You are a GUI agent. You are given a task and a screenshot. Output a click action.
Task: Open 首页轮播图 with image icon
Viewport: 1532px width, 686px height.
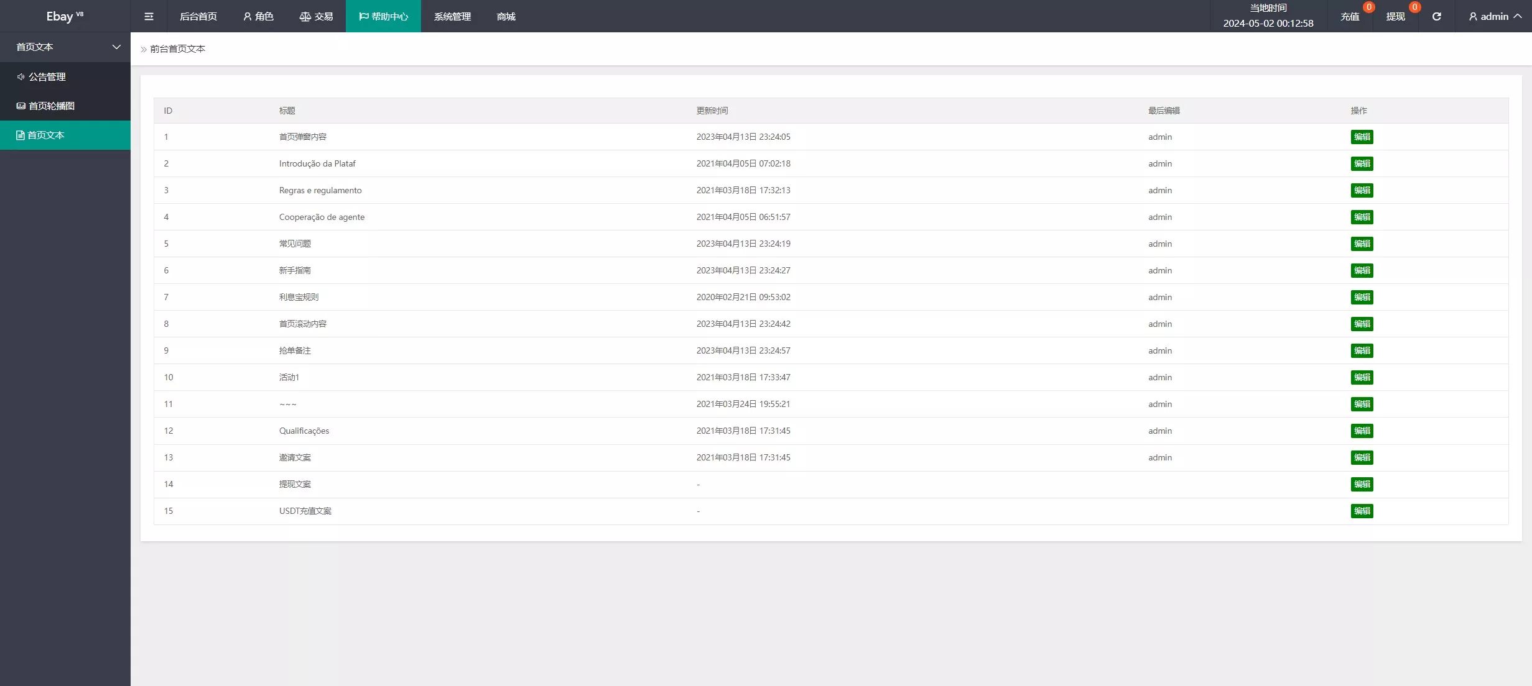51,106
